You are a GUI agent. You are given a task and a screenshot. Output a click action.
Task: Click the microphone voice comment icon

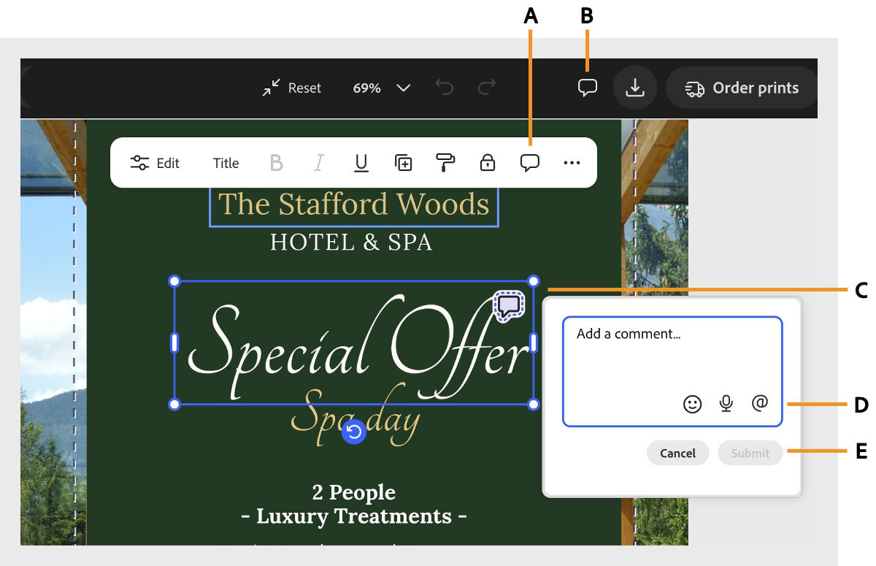pos(726,403)
